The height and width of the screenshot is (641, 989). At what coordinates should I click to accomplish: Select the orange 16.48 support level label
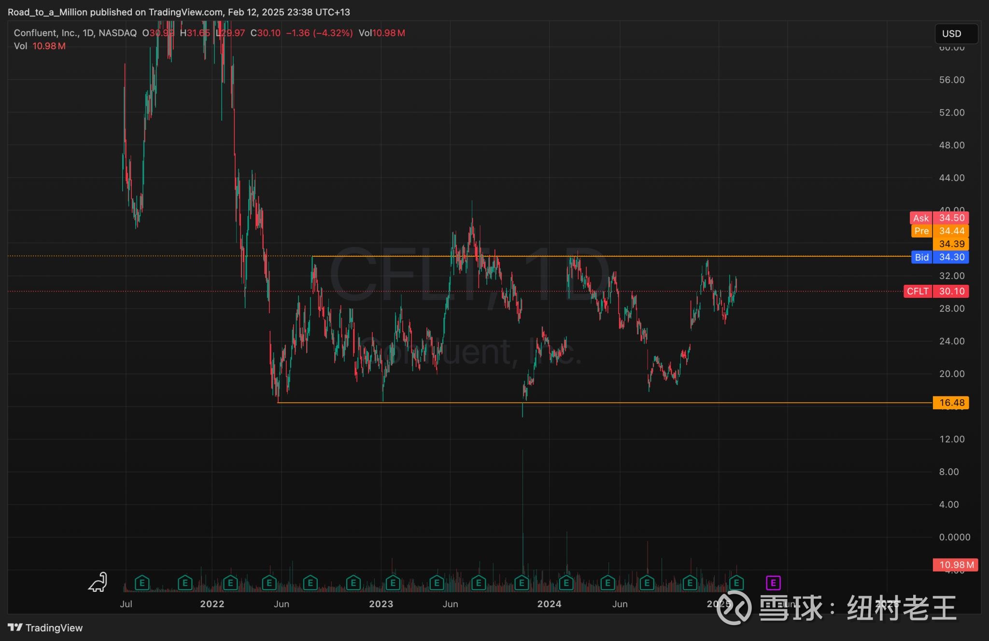(x=951, y=403)
